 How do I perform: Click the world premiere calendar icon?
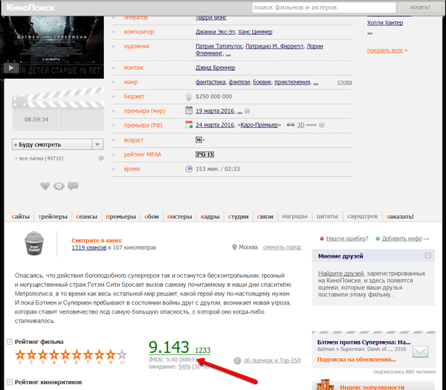pyautogui.click(x=189, y=110)
